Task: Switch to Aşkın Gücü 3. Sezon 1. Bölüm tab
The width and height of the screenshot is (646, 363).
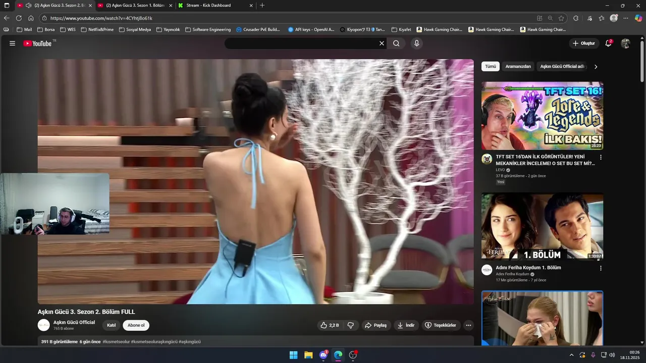Action: [x=135, y=6]
